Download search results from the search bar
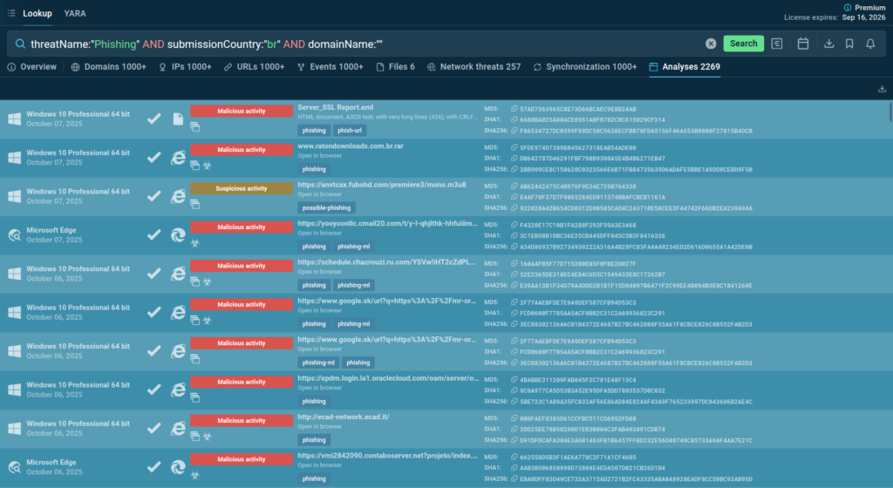Viewport: 893px width, 488px height. tap(828, 44)
